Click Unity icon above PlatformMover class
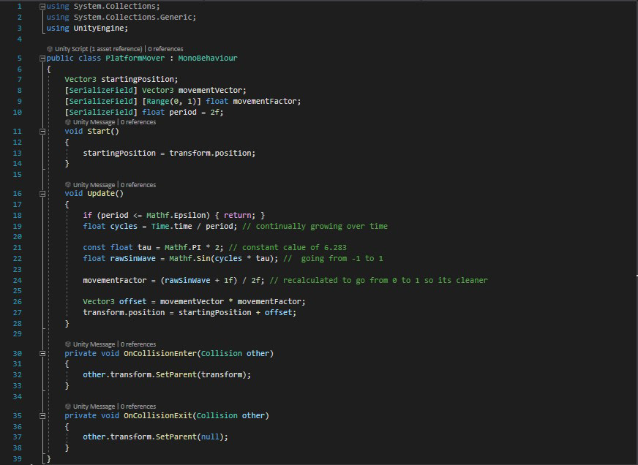This screenshot has width=638, height=465. click(50, 49)
